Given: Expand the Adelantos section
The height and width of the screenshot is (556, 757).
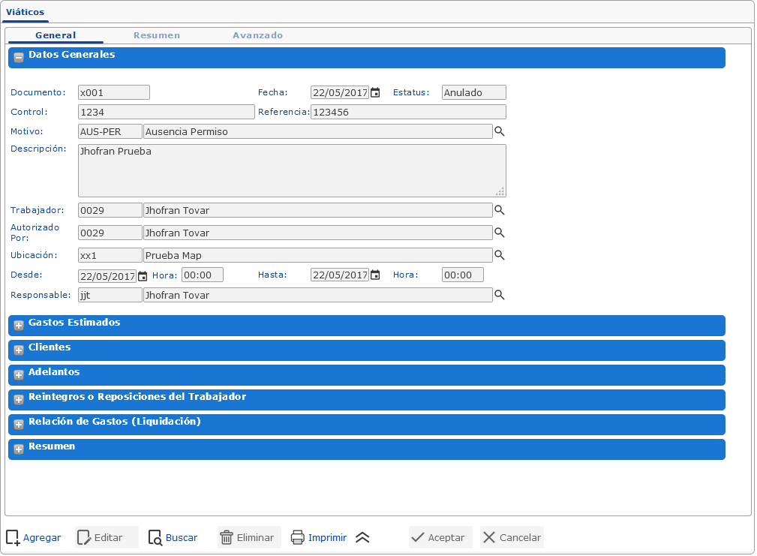Looking at the screenshot, I should 19,375.
